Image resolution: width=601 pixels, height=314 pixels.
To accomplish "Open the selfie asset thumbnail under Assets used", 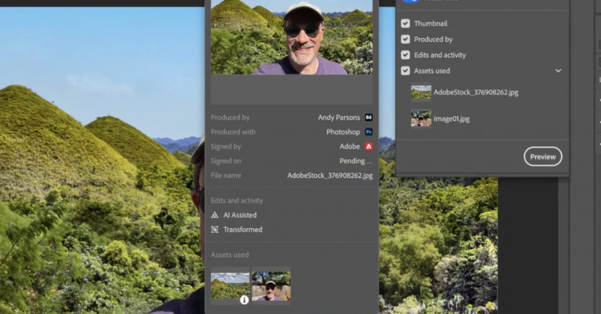I will 271,286.
